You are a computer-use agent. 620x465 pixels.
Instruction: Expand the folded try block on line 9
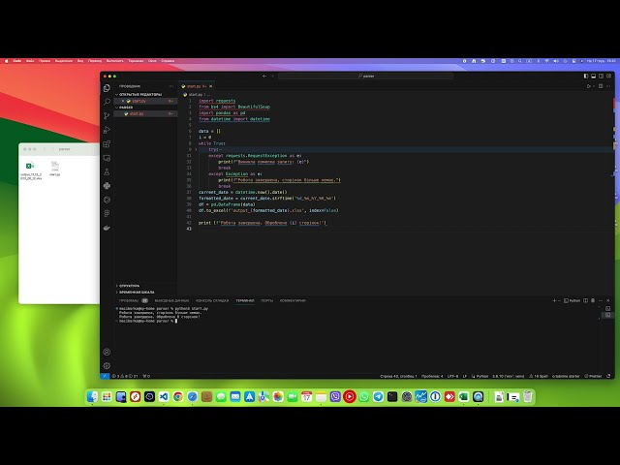[x=196, y=149]
